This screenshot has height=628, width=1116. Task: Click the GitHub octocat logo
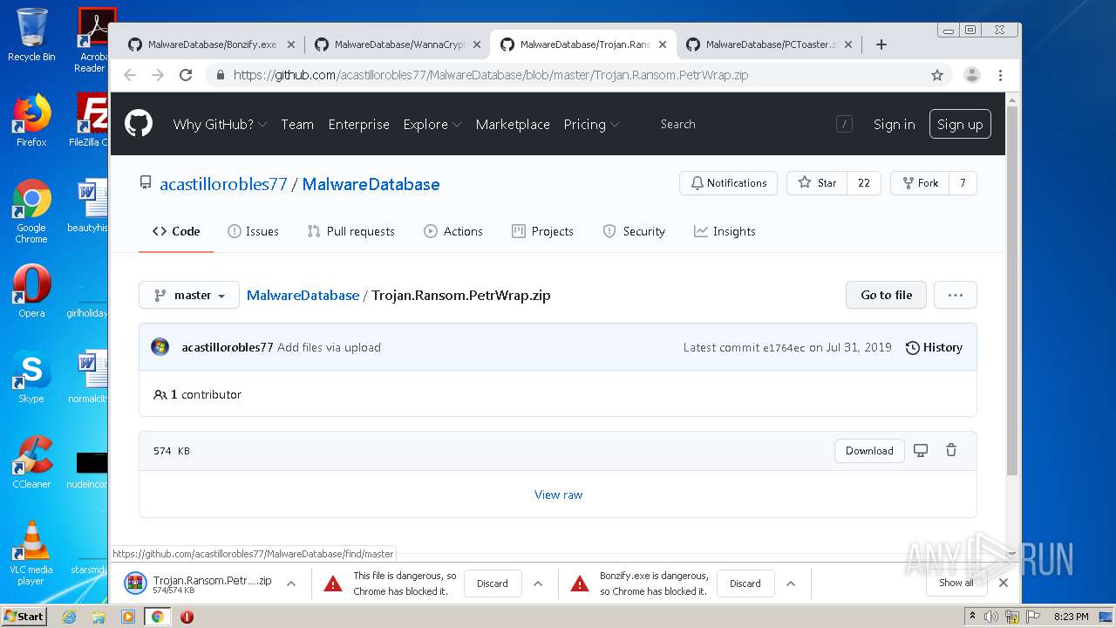[139, 123]
